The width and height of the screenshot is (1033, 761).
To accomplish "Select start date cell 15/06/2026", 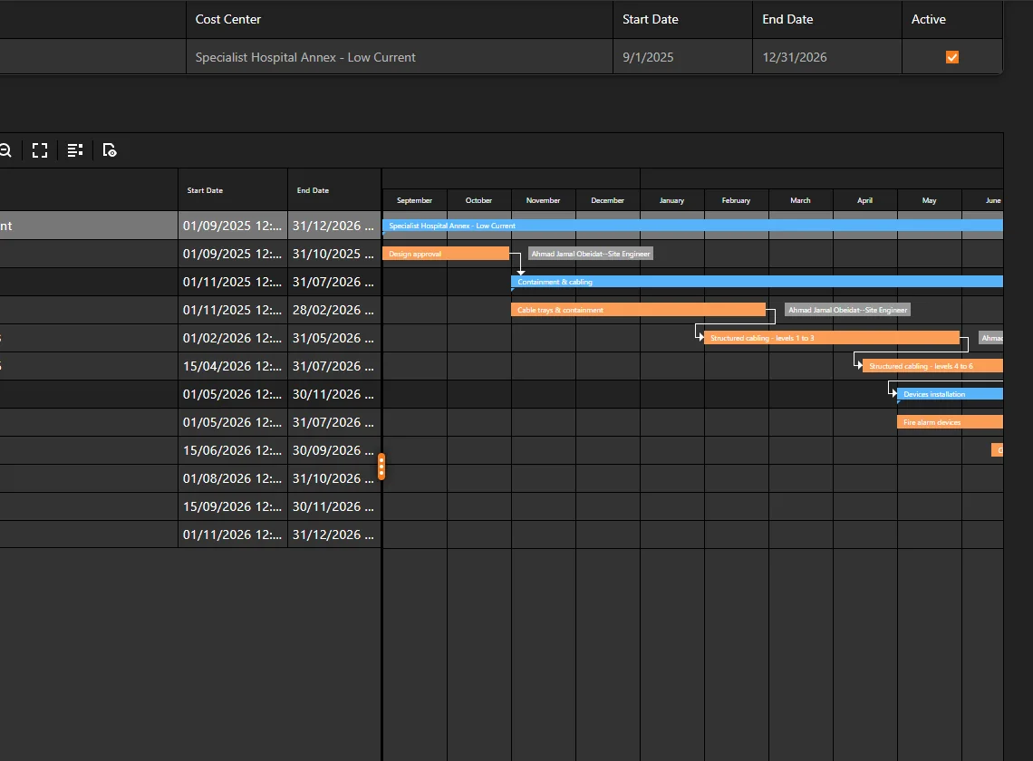I will [233, 450].
